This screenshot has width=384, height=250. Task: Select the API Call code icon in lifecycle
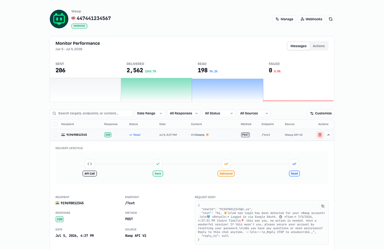[90, 164]
